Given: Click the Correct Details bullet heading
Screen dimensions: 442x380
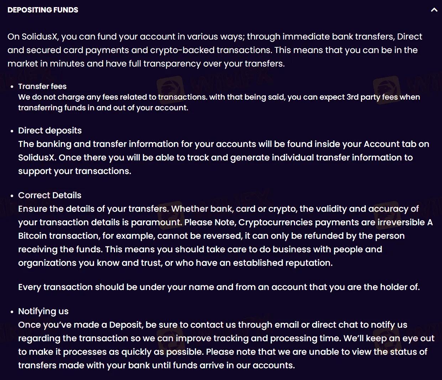Looking at the screenshot, I should coord(50,195).
